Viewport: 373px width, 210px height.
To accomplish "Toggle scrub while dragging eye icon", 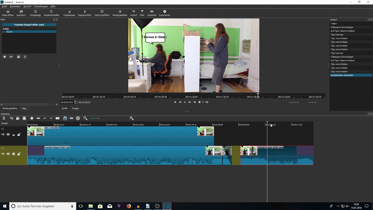I will (71, 118).
